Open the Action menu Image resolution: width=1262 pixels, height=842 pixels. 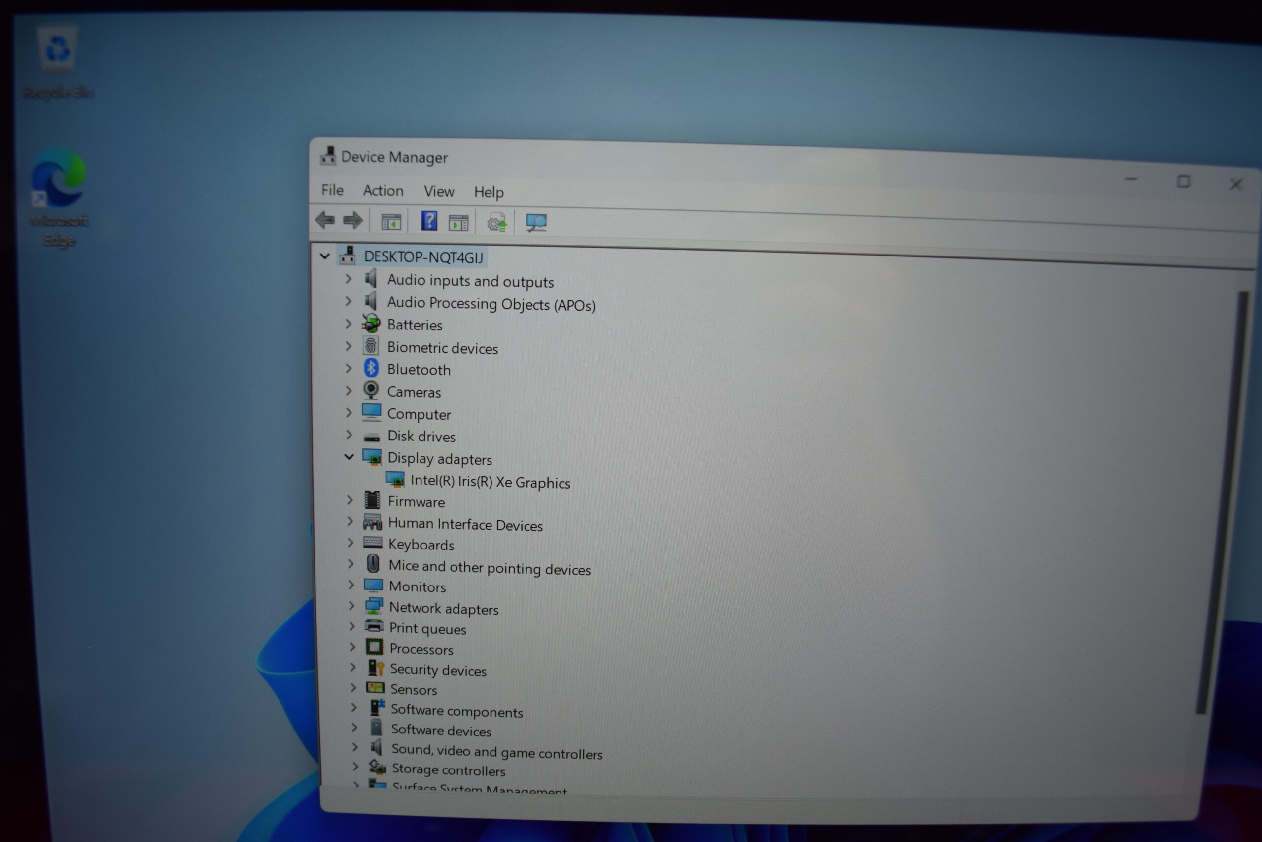pos(383,190)
